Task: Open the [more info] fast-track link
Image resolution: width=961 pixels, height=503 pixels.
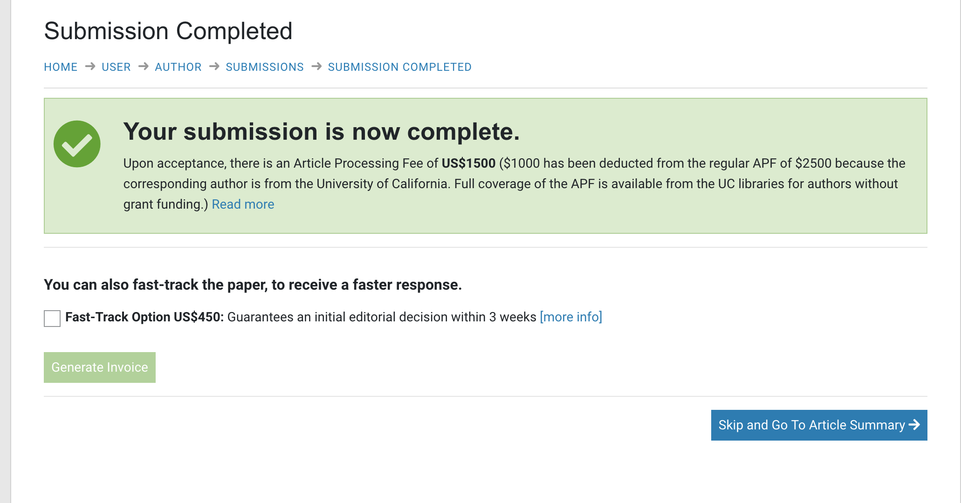Action: [x=571, y=317]
